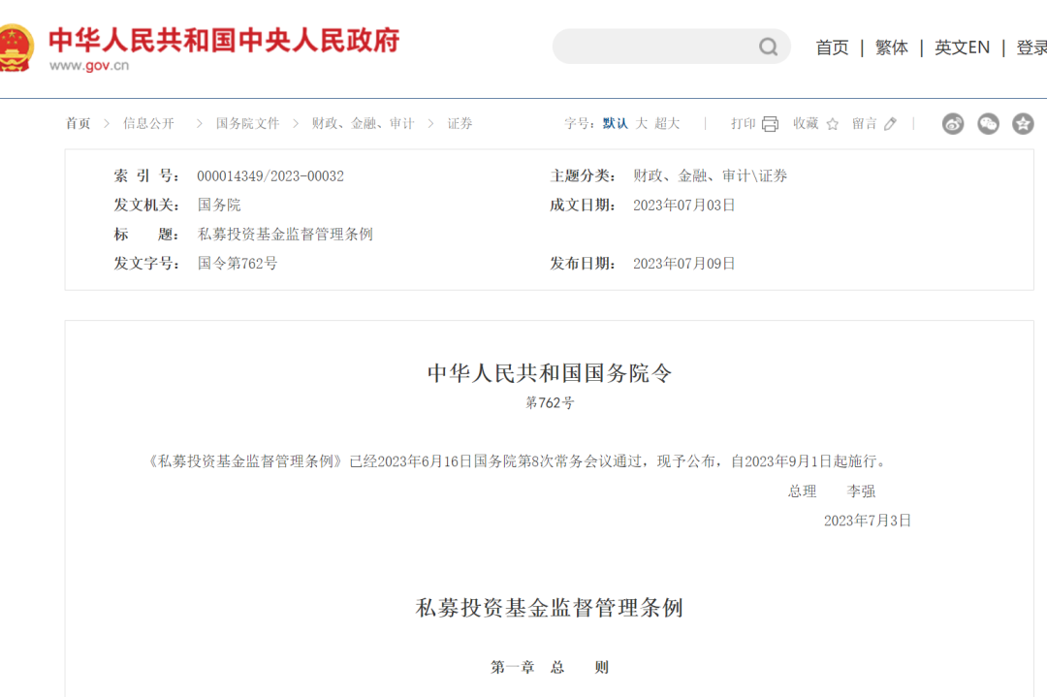The image size is (1047, 697).
Task: Switch to 繁体 traditional Chinese
Action: [891, 48]
